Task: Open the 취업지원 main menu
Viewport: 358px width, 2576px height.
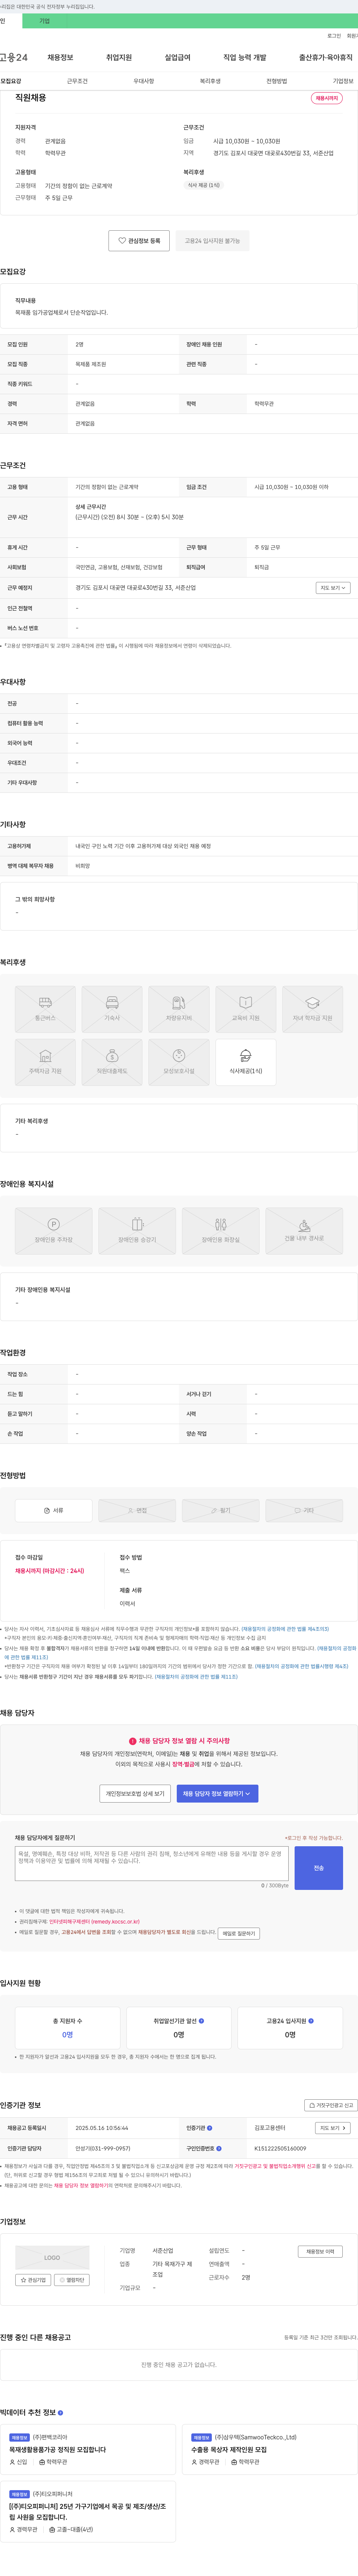Action: pos(119,58)
